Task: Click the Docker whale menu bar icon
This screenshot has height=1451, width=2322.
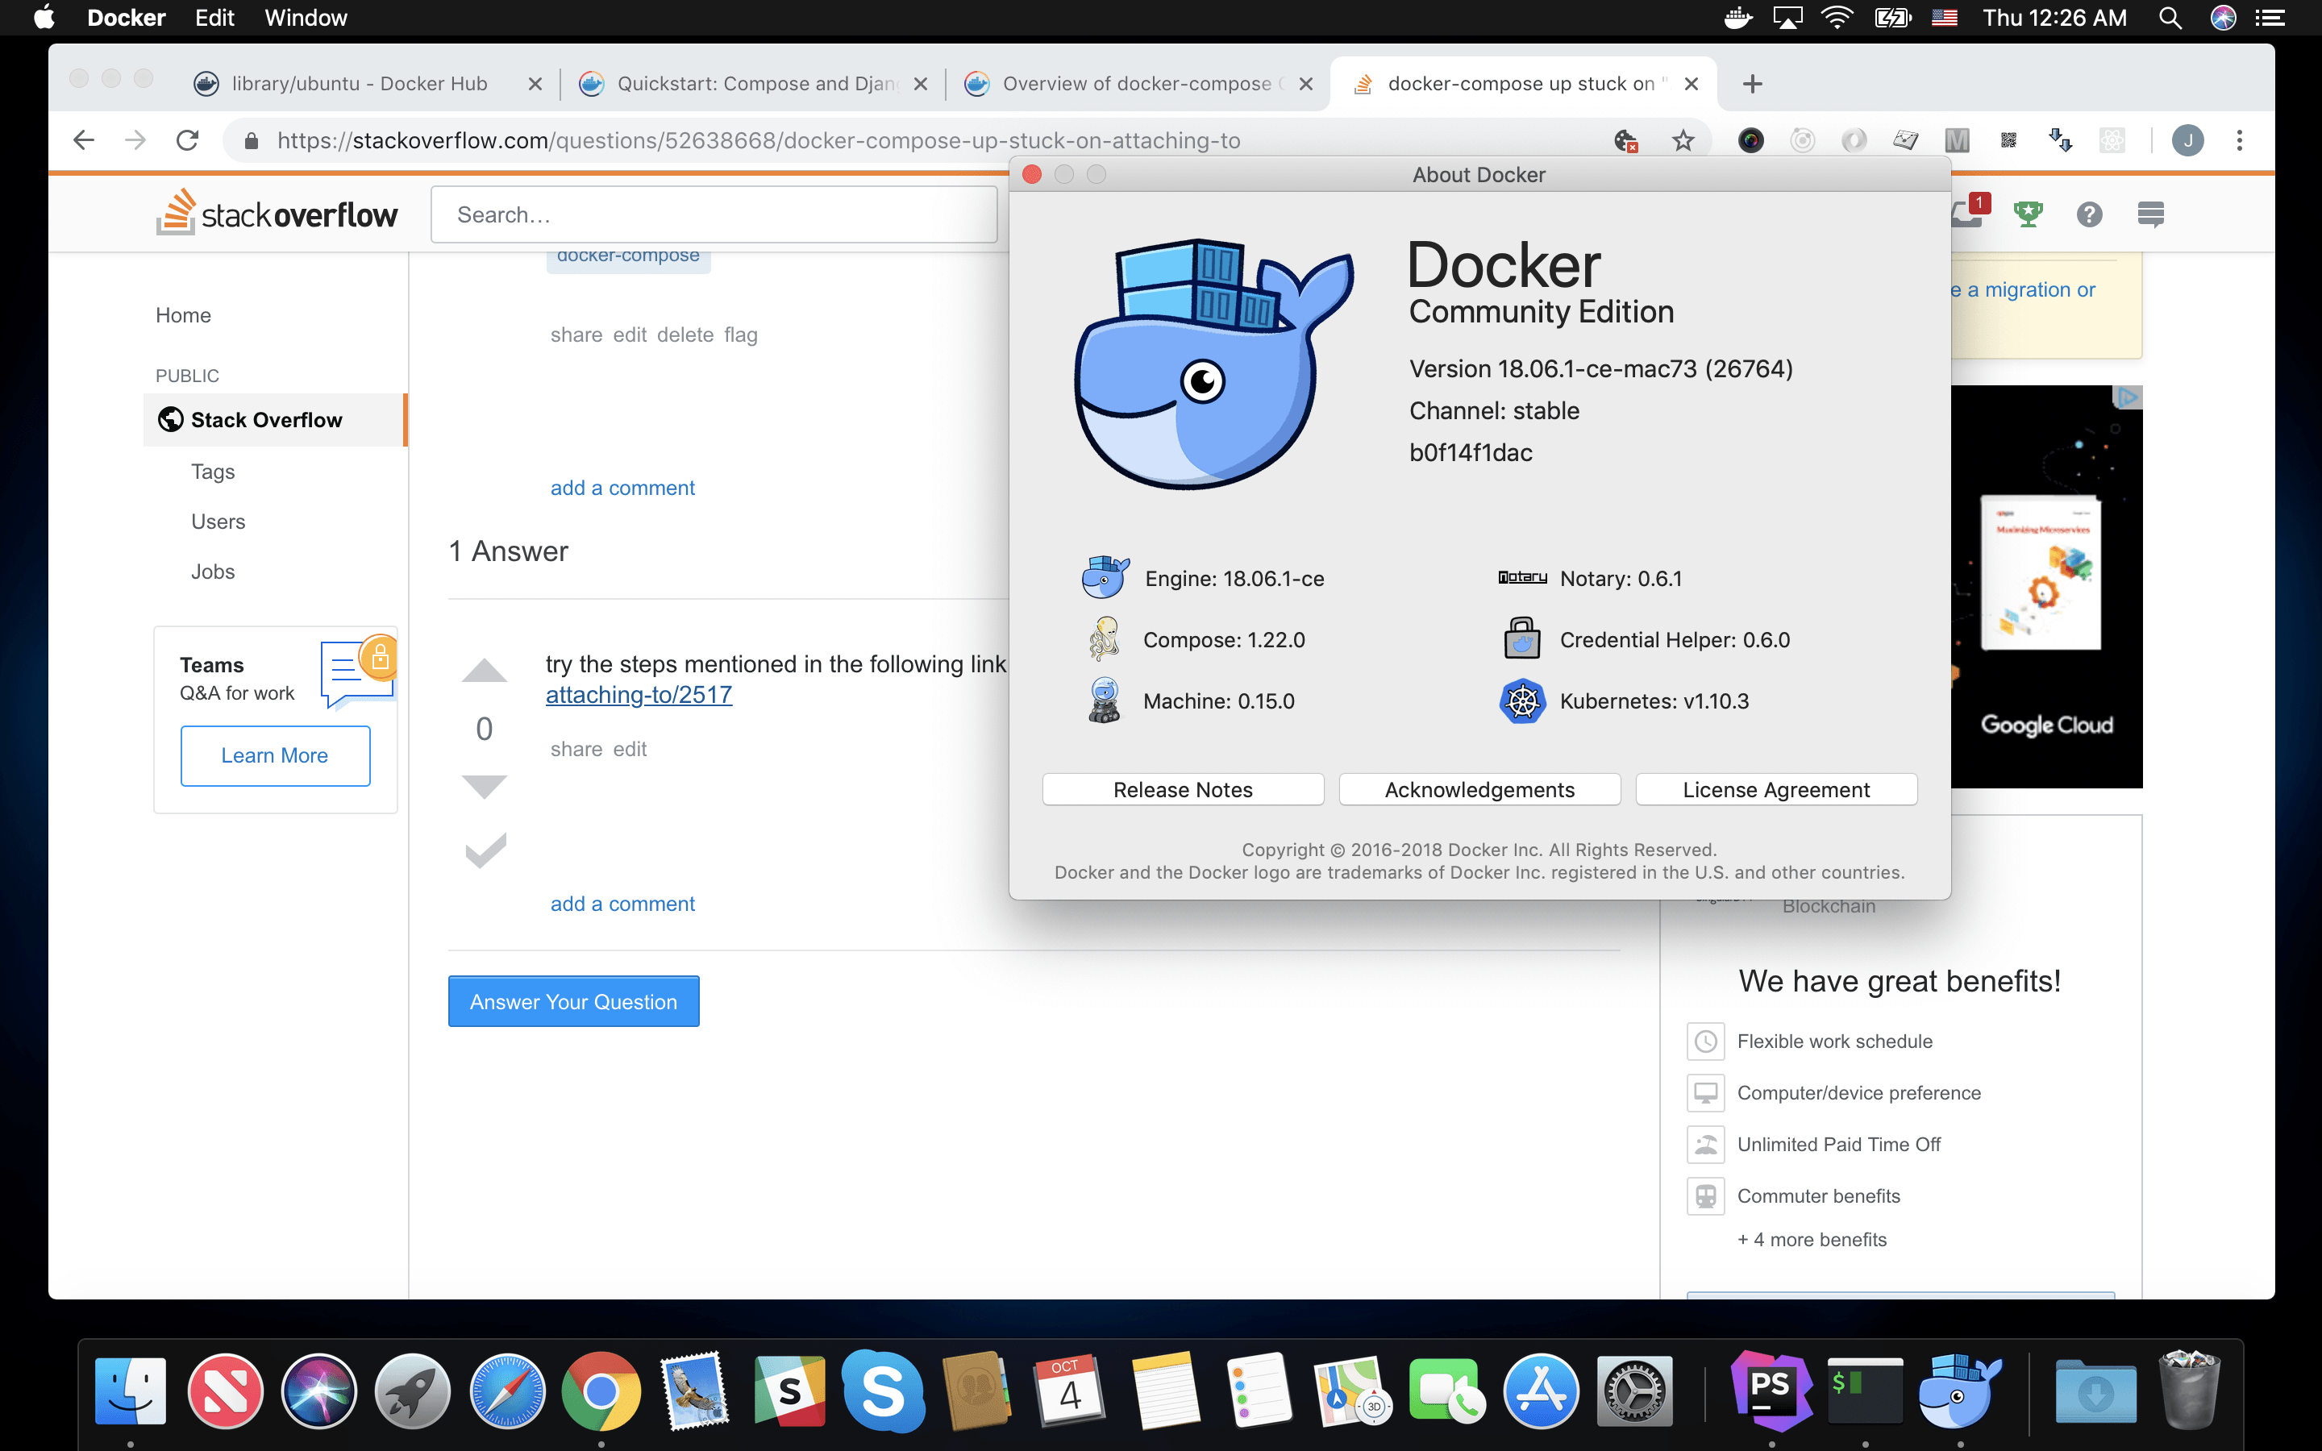Action: coord(1737,19)
